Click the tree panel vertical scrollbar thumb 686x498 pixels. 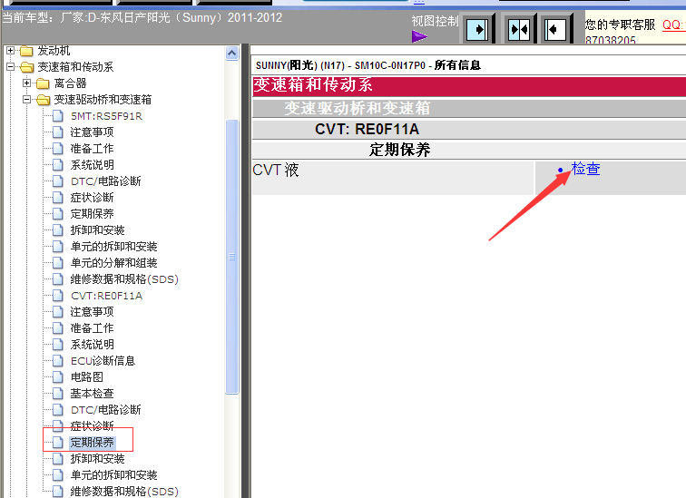pyautogui.click(x=232, y=257)
